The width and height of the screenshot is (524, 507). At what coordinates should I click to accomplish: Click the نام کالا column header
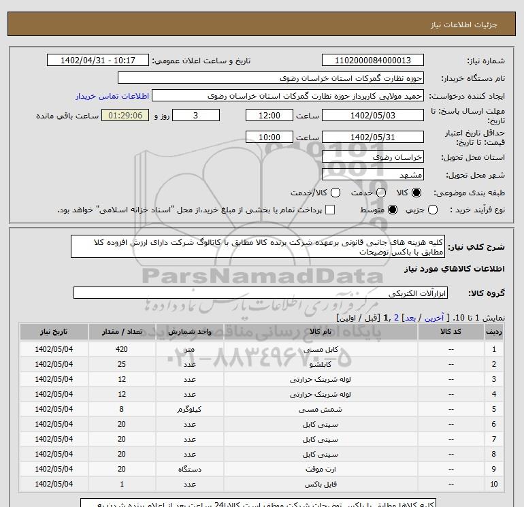(x=321, y=331)
